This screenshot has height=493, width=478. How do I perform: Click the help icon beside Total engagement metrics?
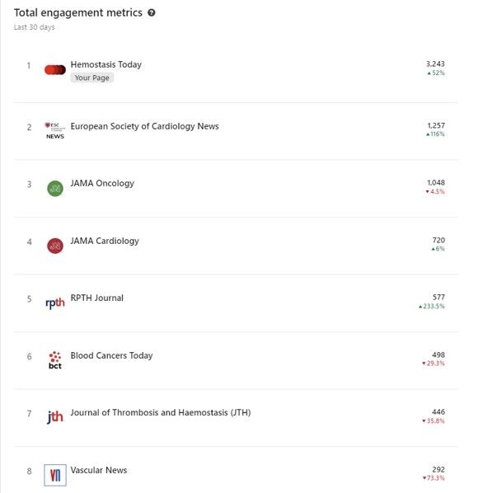152,13
